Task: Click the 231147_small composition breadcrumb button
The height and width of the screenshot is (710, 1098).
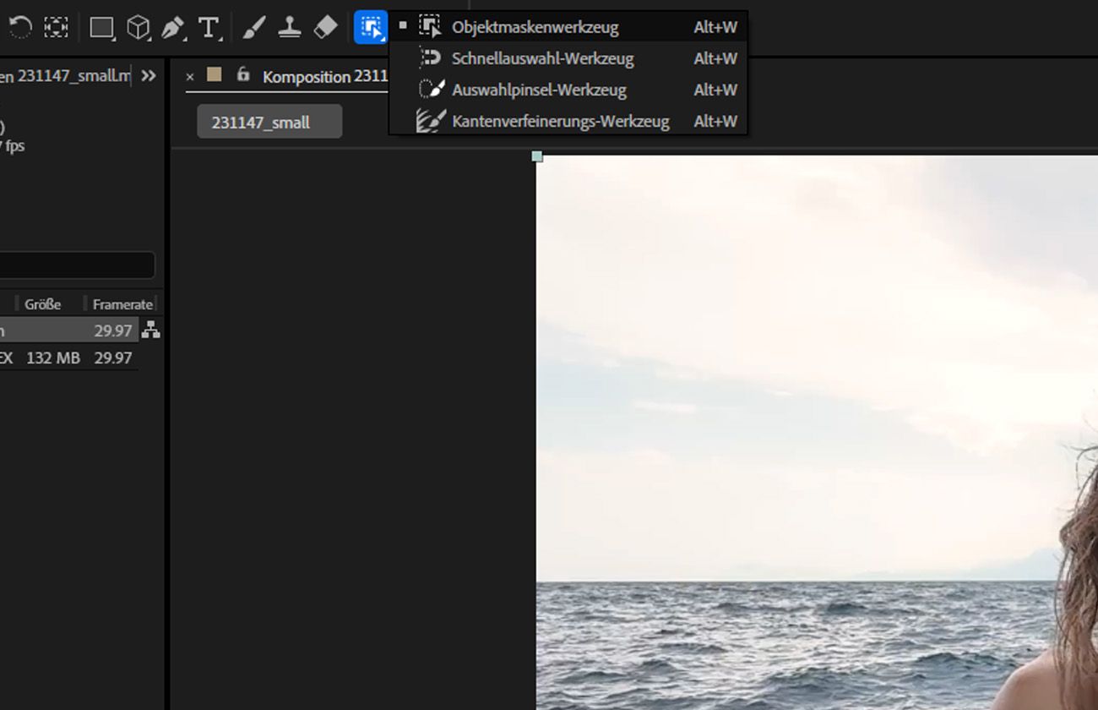Action: [x=269, y=122]
